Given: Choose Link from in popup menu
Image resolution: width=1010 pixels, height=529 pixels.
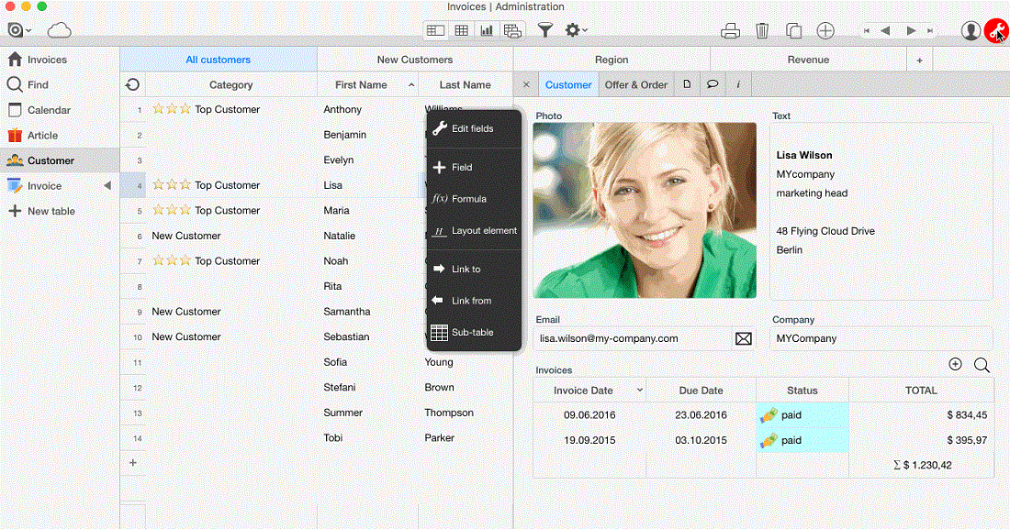Looking at the screenshot, I should [x=474, y=301].
